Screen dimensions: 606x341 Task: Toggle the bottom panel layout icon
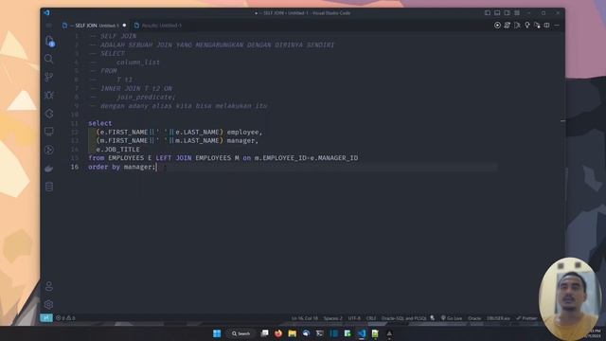point(497,12)
